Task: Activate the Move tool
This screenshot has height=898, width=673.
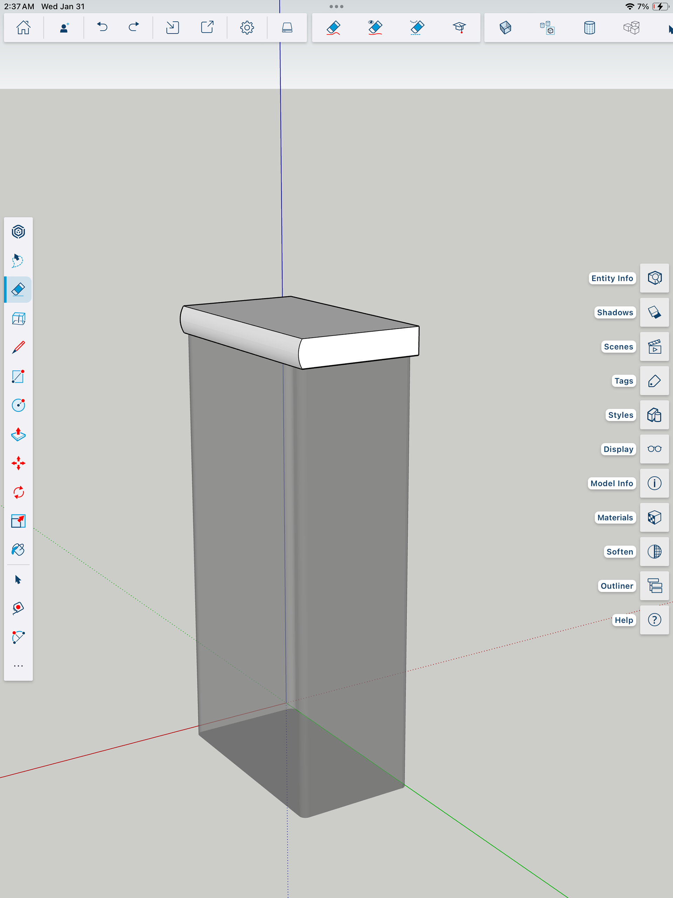Action: point(18,463)
